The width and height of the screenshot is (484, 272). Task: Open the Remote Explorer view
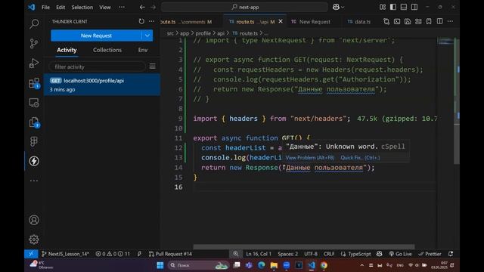pyautogui.click(x=34, y=103)
